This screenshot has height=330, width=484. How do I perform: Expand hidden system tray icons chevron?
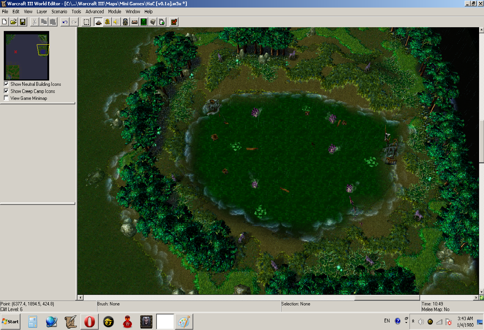pyautogui.click(x=413, y=322)
